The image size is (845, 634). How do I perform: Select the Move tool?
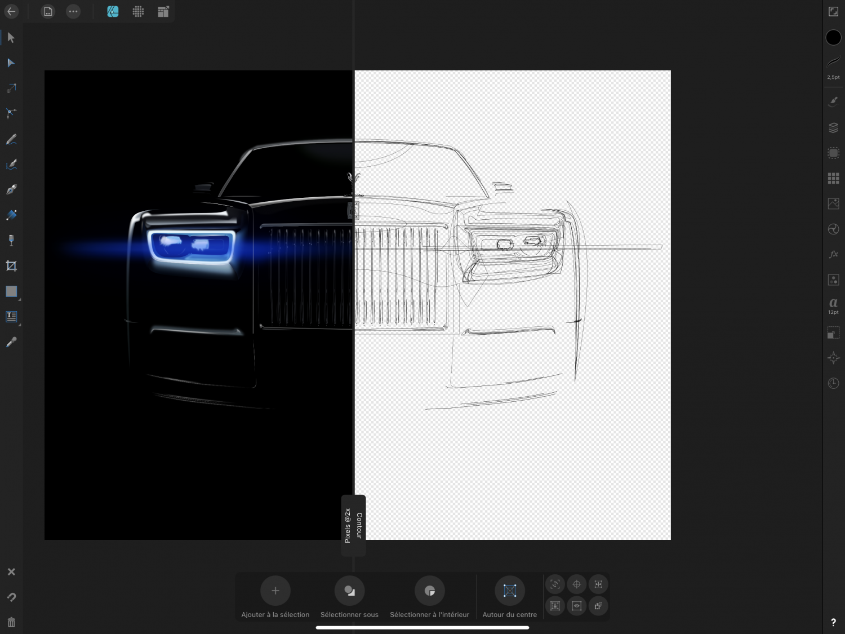[x=11, y=37]
